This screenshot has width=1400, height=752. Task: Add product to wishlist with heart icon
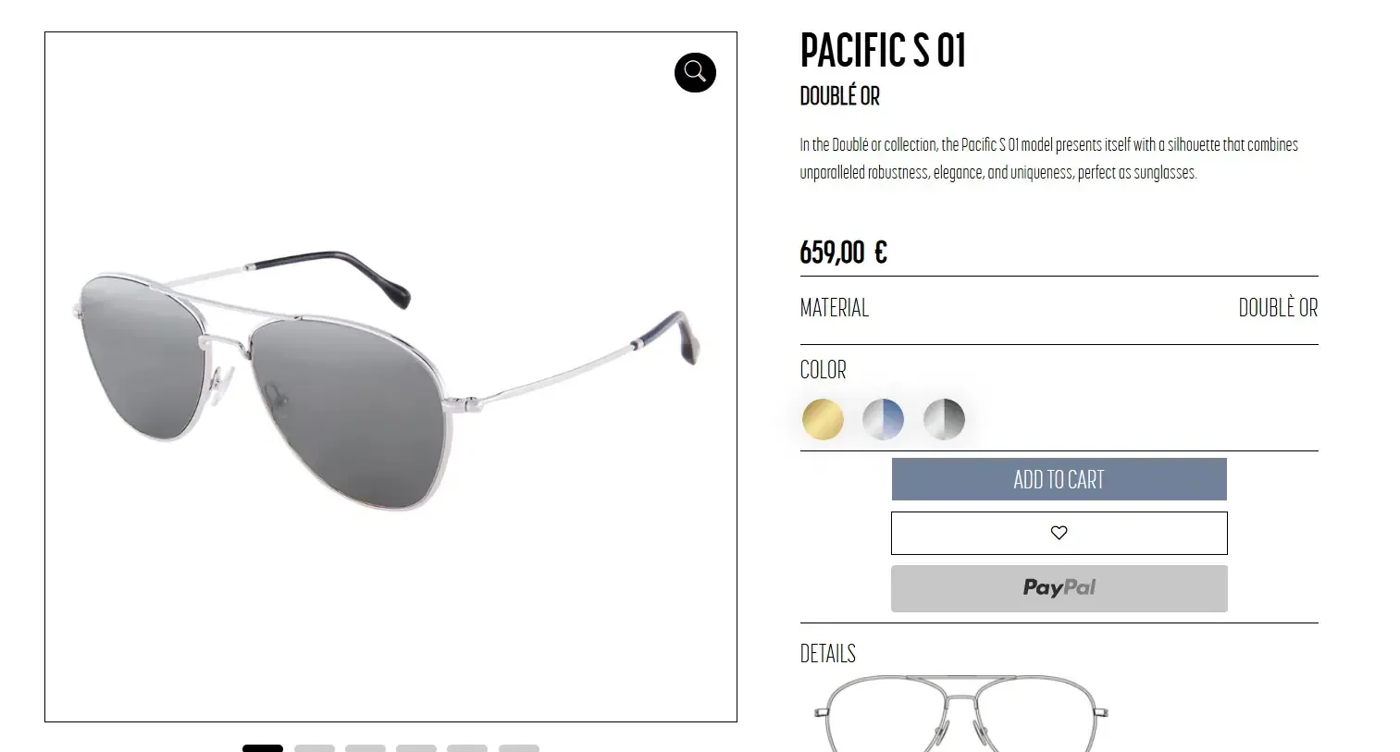pyautogui.click(x=1059, y=533)
